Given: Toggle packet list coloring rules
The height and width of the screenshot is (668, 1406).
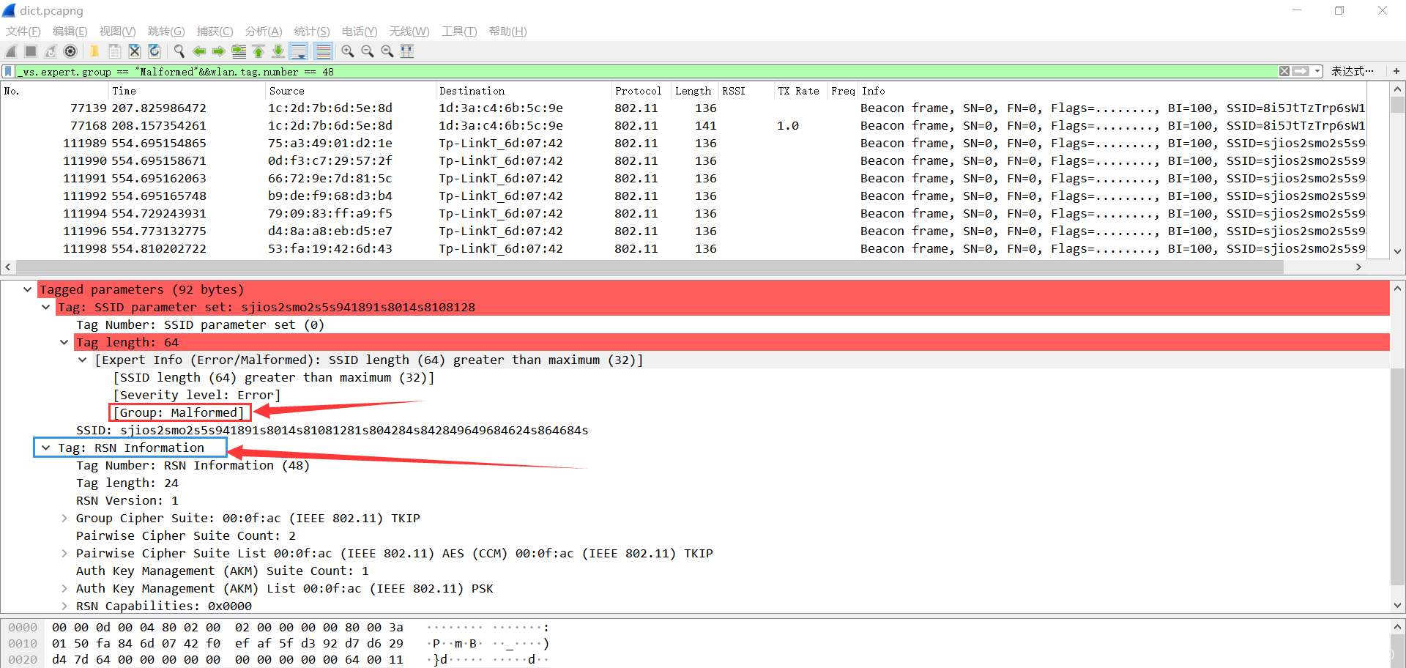Looking at the screenshot, I should 323,51.
